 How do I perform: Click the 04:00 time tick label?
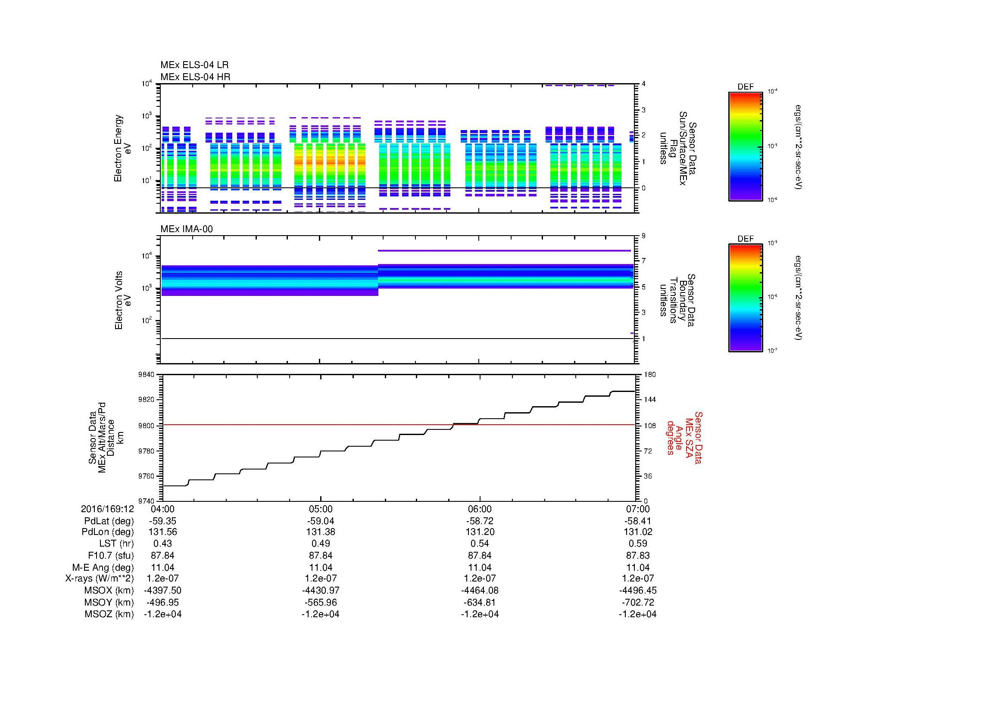click(x=162, y=509)
